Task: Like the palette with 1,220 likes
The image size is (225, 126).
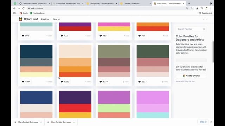Action: 65,82
